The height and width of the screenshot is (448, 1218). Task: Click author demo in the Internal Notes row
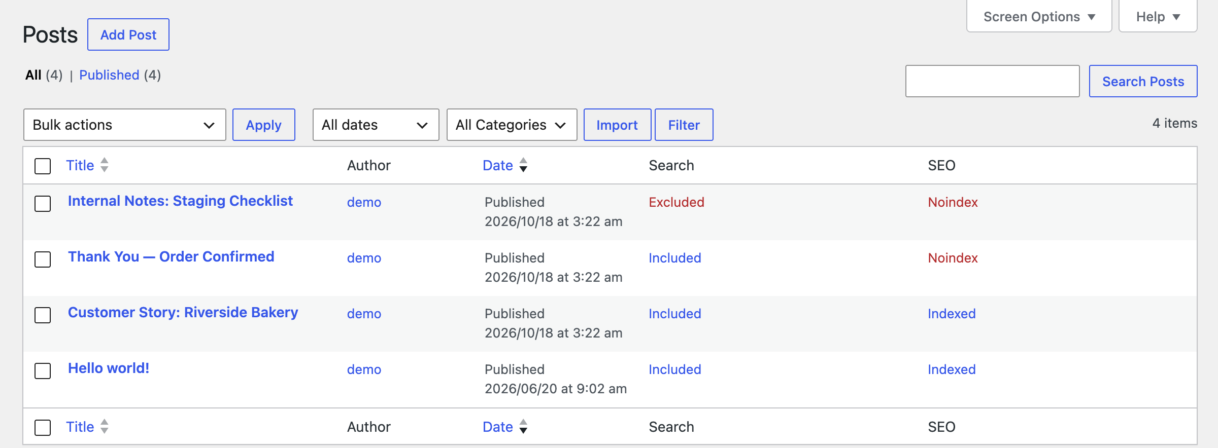[x=364, y=202]
